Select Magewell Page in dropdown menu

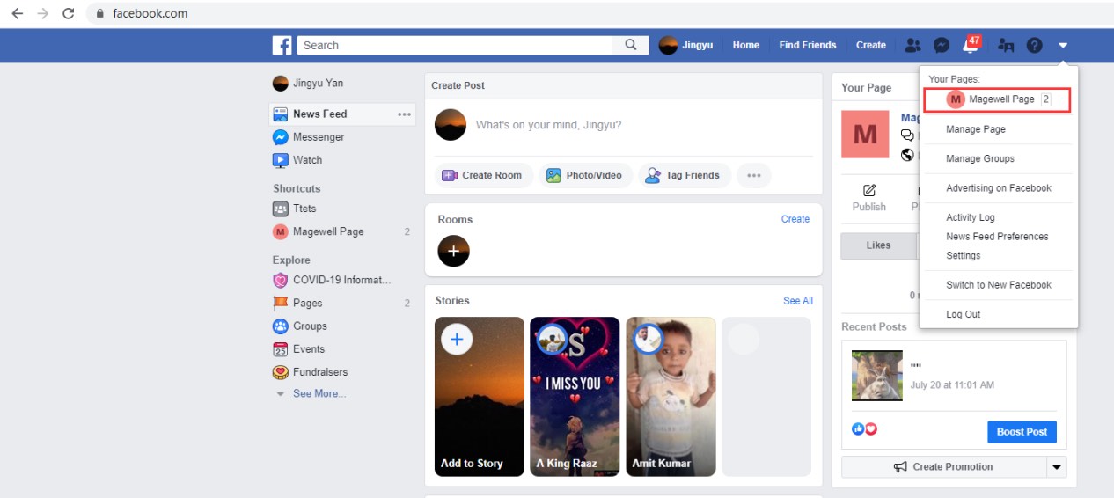998,99
